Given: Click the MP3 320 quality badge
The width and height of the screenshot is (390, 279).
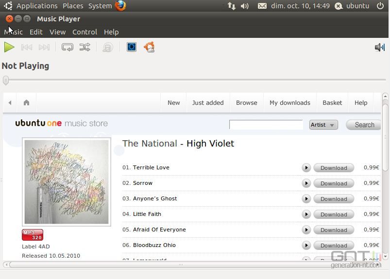Looking at the screenshot, I should point(33,235).
